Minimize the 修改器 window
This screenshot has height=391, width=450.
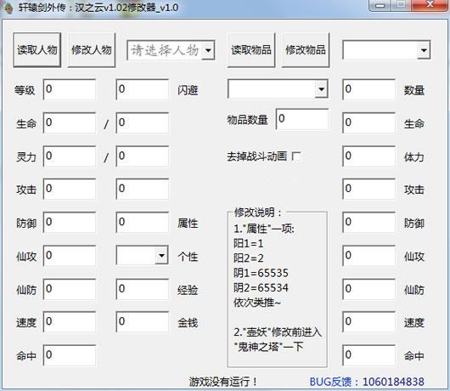click(380, 5)
